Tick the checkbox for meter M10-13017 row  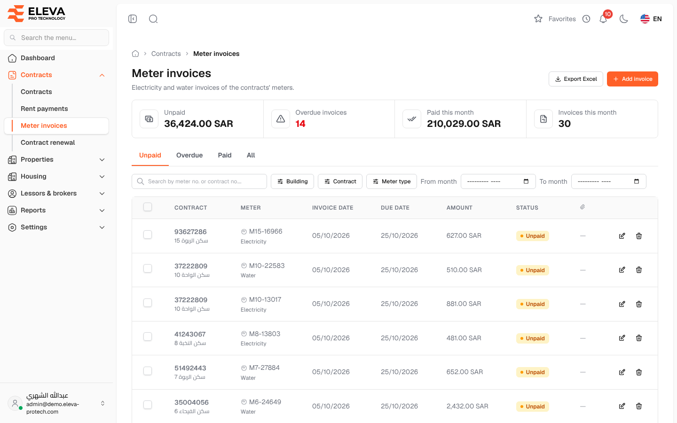(148, 303)
